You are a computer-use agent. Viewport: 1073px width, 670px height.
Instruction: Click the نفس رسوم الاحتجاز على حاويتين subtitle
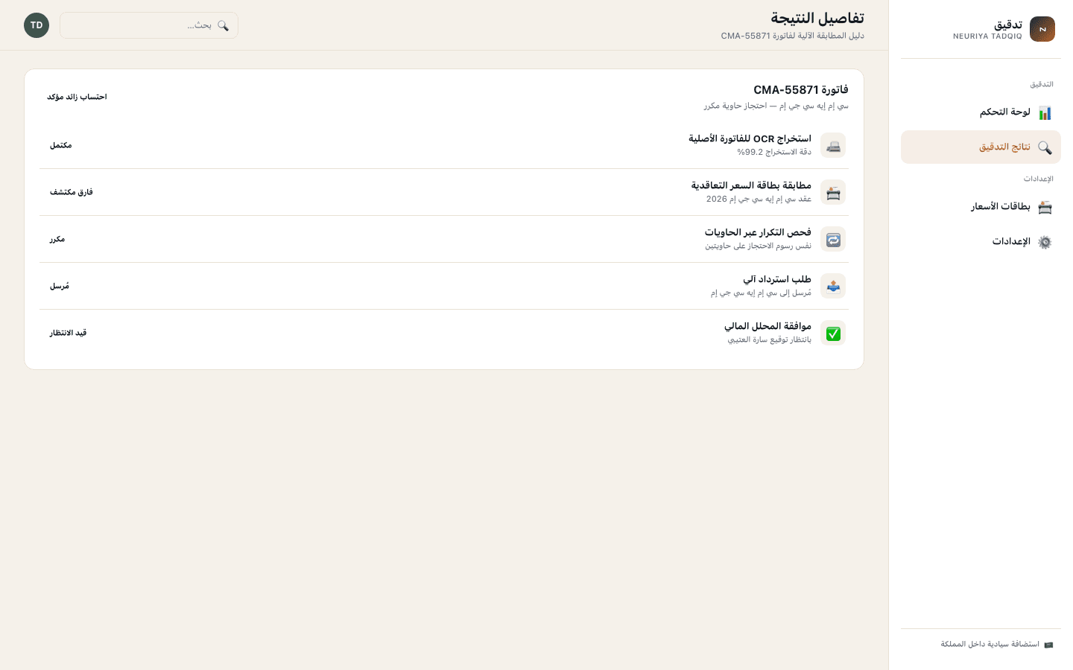tap(759, 246)
